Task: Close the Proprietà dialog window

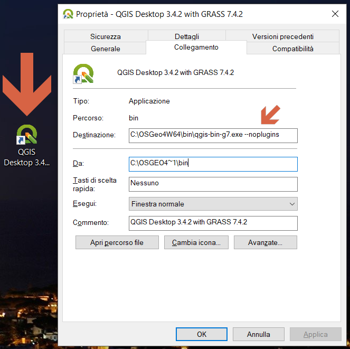Action: [335, 14]
